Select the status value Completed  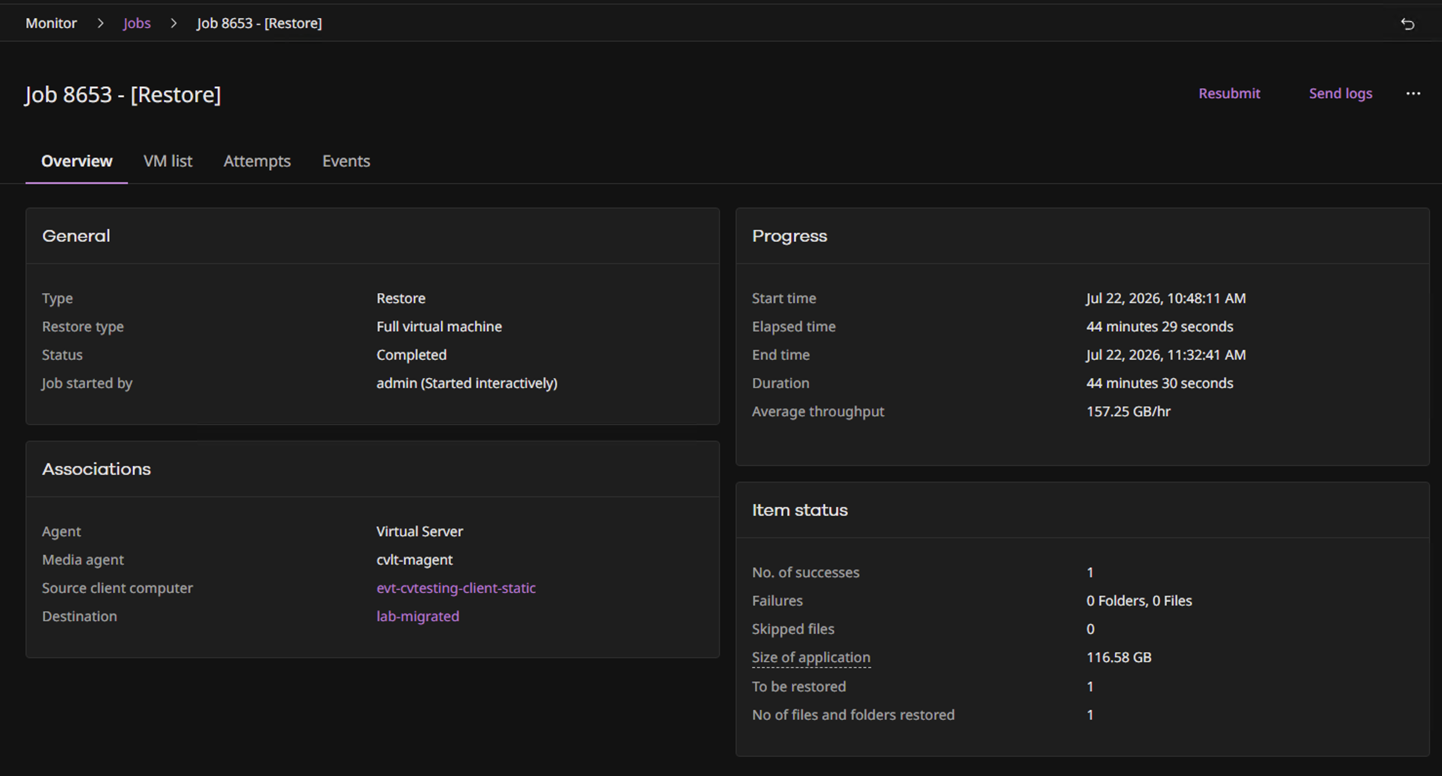411,355
